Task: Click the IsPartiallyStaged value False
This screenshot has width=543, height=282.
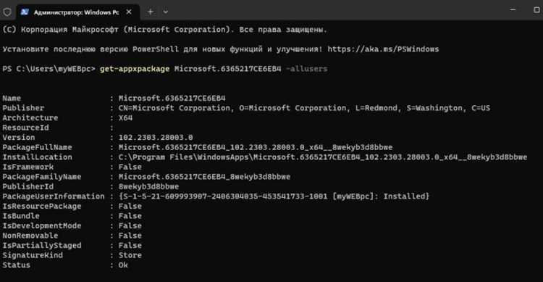Action: tap(130, 245)
